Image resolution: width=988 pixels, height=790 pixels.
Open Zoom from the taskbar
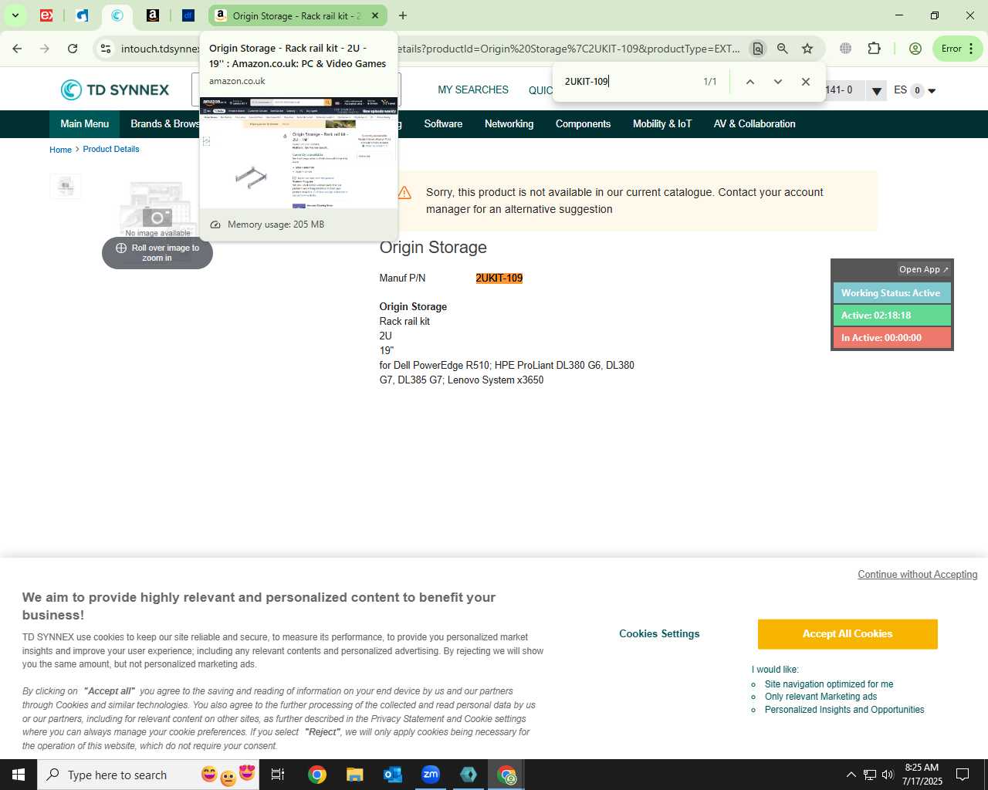point(431,775)
